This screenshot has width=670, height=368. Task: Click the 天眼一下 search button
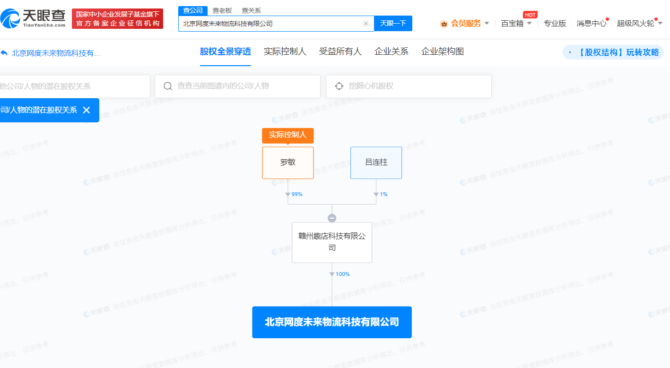click(393, 24)
